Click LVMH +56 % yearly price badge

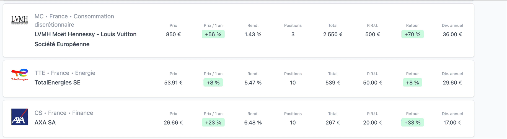pos(213,34)
